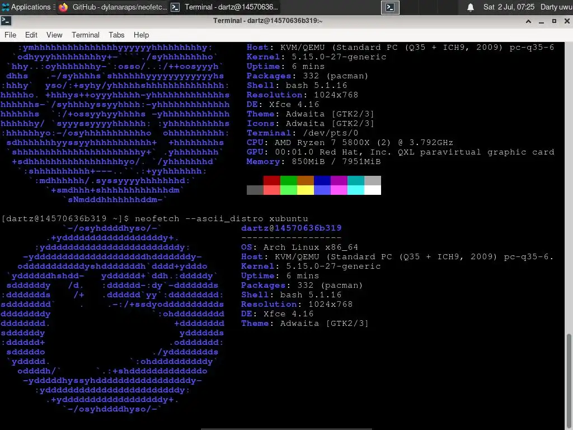Click the terminal icon beside the Terminal taskbar title

tap(175, 7)
